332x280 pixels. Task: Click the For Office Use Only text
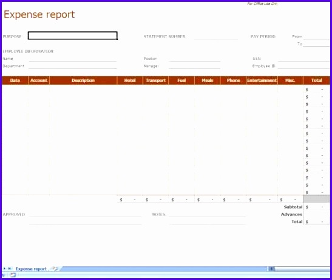262,4
